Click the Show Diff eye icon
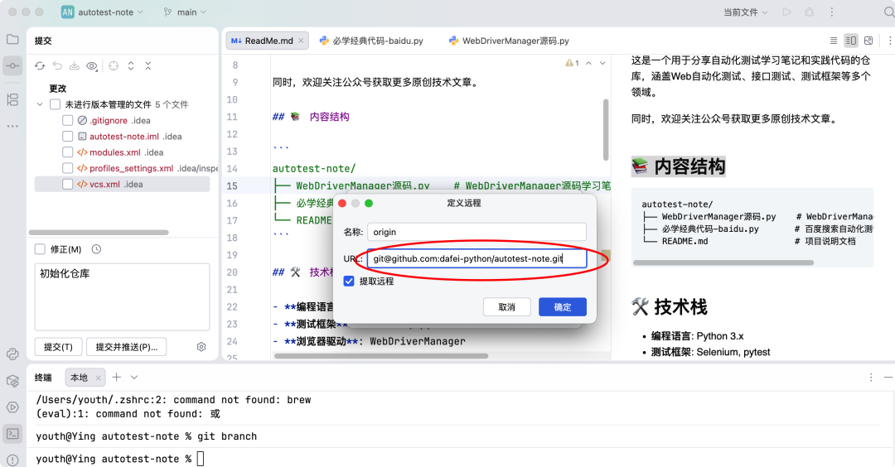Viewport: 895px width, 467px height. point(91,66)
